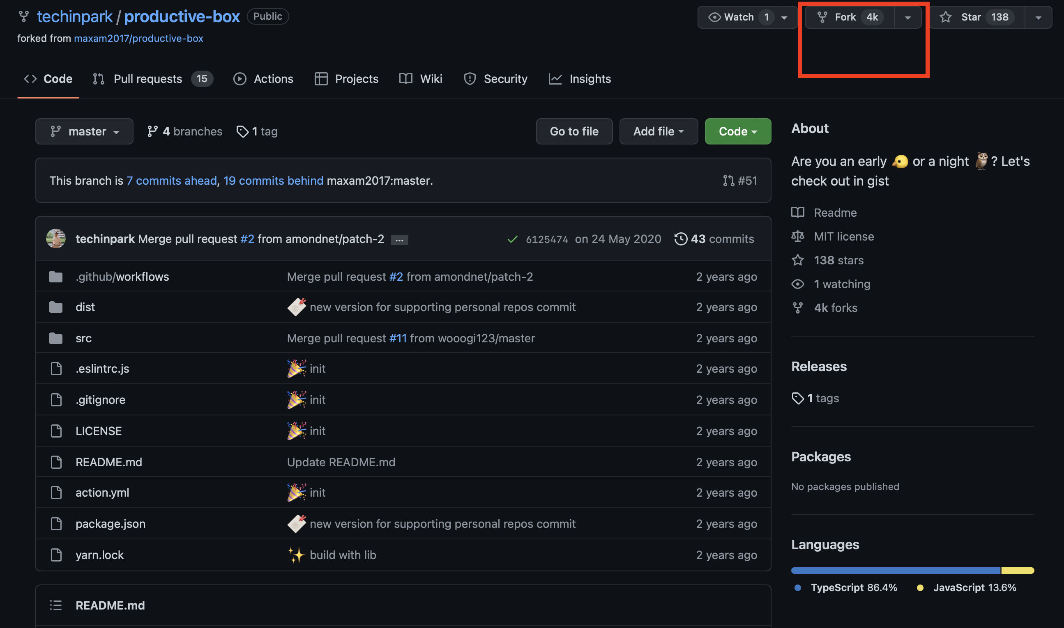The height and width of the screenshot is (628, 1064).
Task: Open the Fork options dropdown arrow
Action: (907, 17)
